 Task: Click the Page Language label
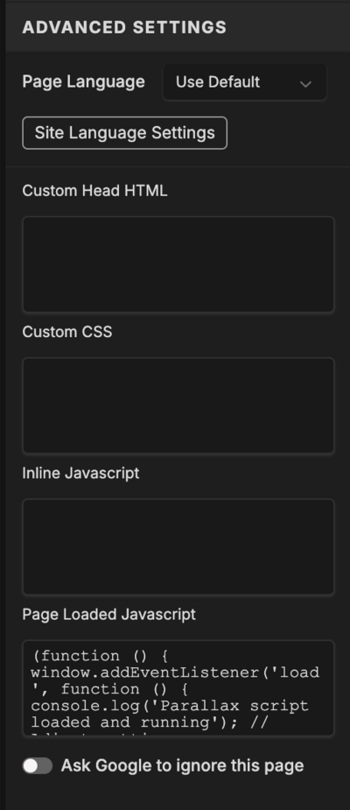coord(84,82)
